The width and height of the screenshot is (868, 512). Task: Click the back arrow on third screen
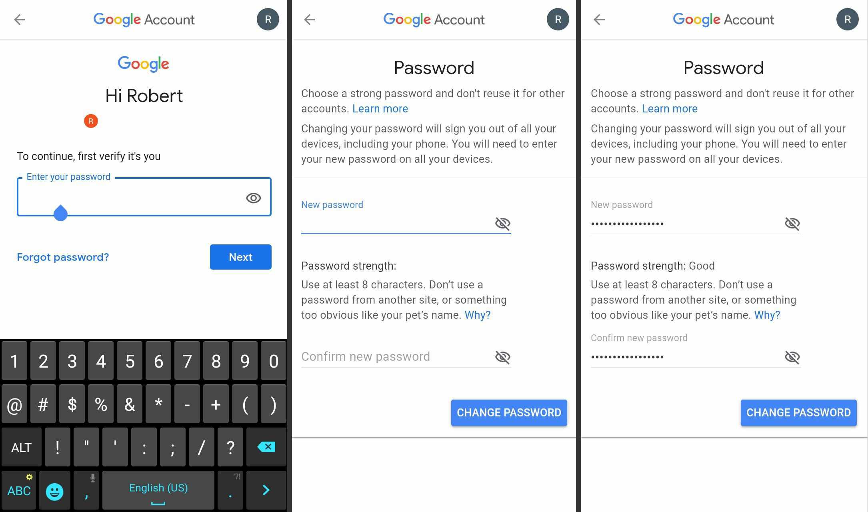599,20
